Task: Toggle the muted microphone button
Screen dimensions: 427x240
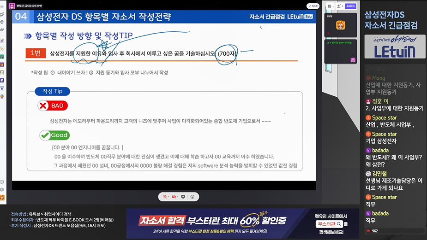Action: [165, 197]
